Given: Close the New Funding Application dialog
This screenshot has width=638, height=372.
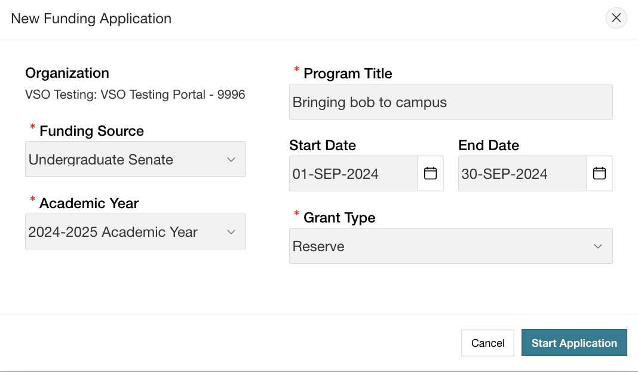Looking at the screenshot, I should coord(616,18).
